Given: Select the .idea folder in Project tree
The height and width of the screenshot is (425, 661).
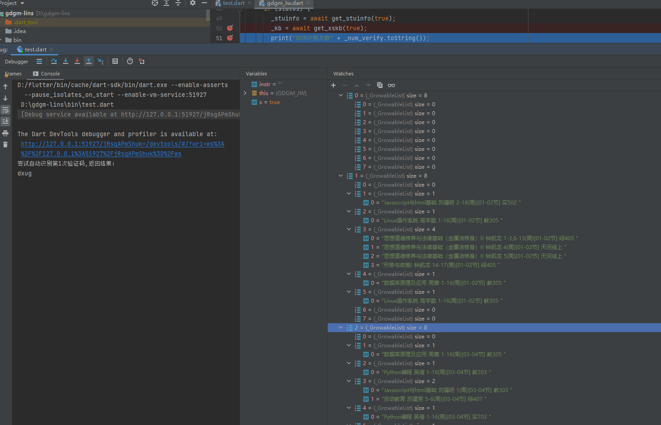Looking at the screenshot, I should coord(20,31).
